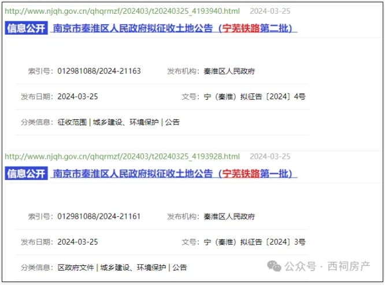Click 秦淮区人民政府 in the first result
The width and height of the screenshot is (385, 285).
(x=229, y=72)
